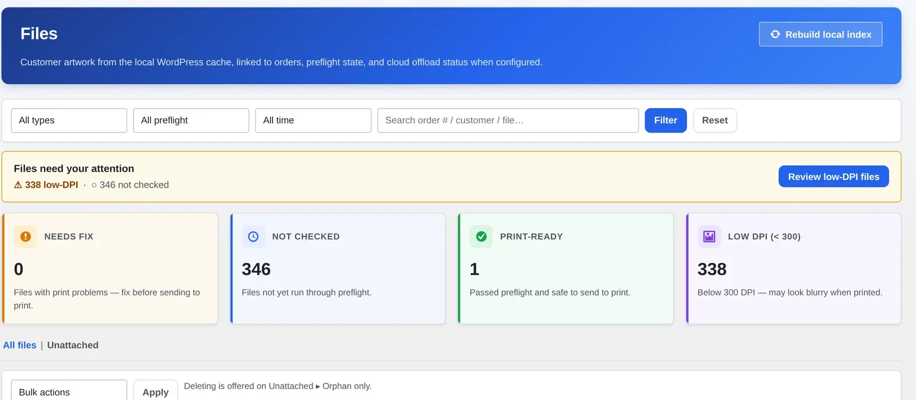Click the '0' Needs Fix count
The width and height of the screenshot is (916, 400).
19,269
